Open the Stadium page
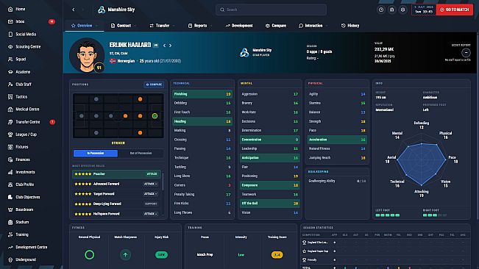The image size is (479, 269). [x=22, y=222]
